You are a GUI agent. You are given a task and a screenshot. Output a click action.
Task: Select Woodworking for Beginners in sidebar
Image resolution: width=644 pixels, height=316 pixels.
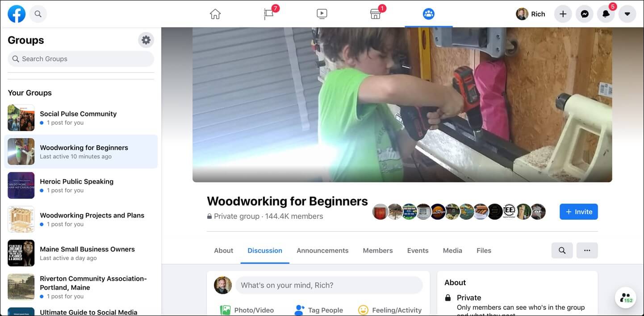click(x=81, y=152)
